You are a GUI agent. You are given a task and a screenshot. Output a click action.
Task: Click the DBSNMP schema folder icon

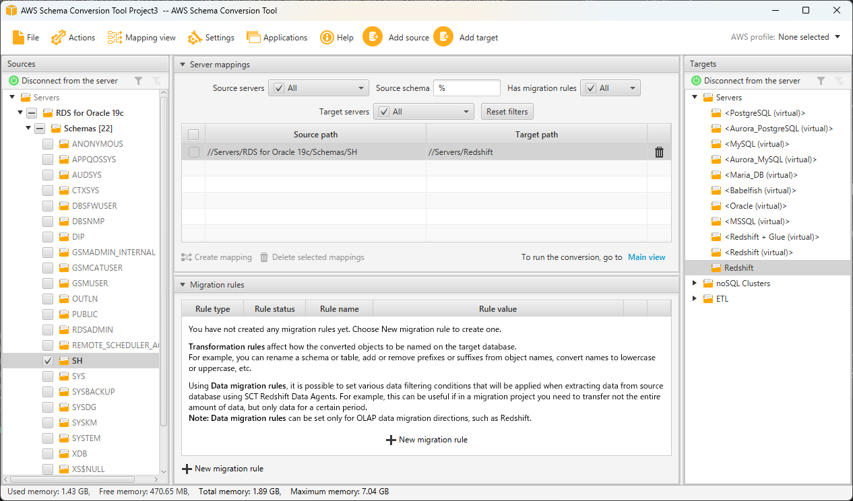coord(64,222)
